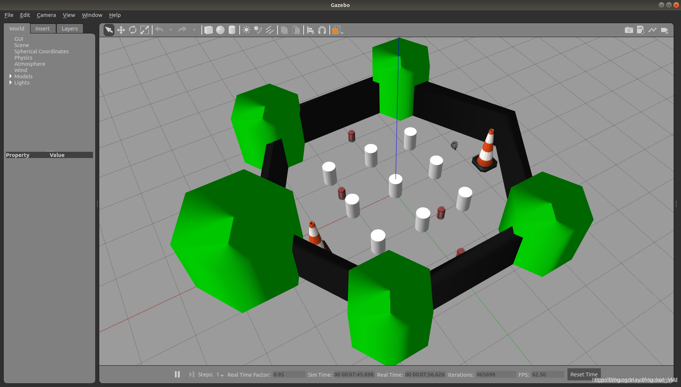Select the Scale mode tool

(145, 30)
